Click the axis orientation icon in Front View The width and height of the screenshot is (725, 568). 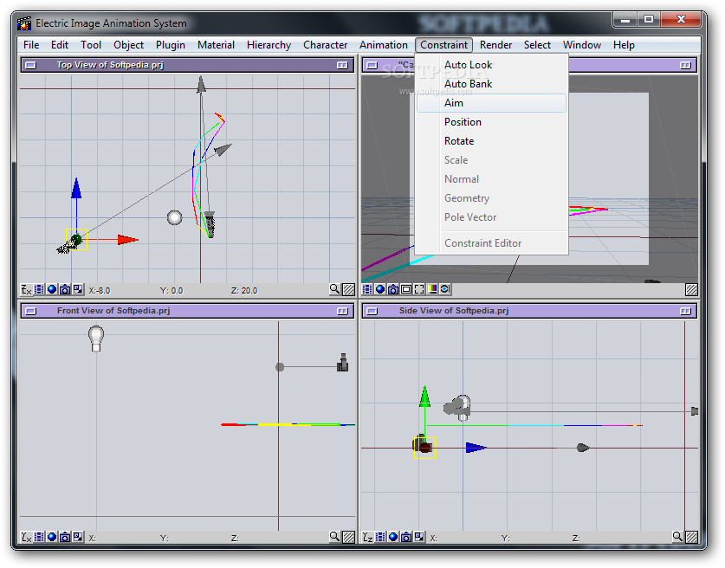[x=26, y=537]
